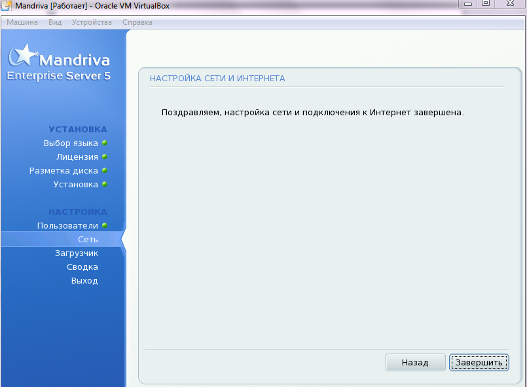Viewport: 527px width, 387px height.
Task: Open the Машина menu
Action: 22,22
